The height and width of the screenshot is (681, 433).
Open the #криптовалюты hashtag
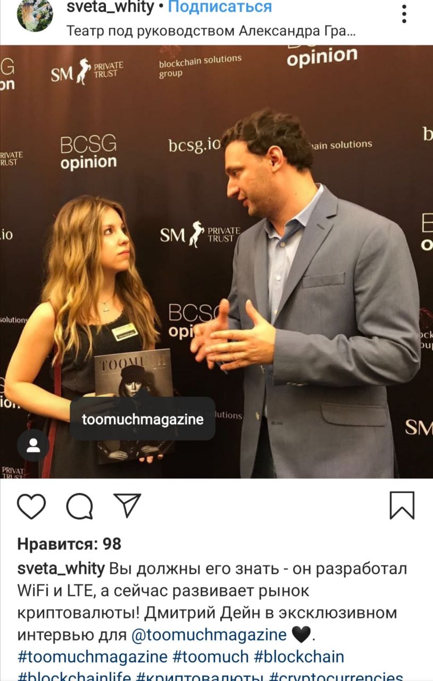201,675
